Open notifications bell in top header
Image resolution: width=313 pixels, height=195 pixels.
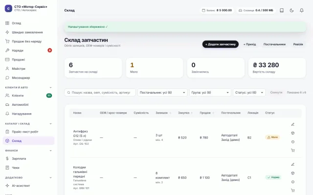[x=302, y=10]
